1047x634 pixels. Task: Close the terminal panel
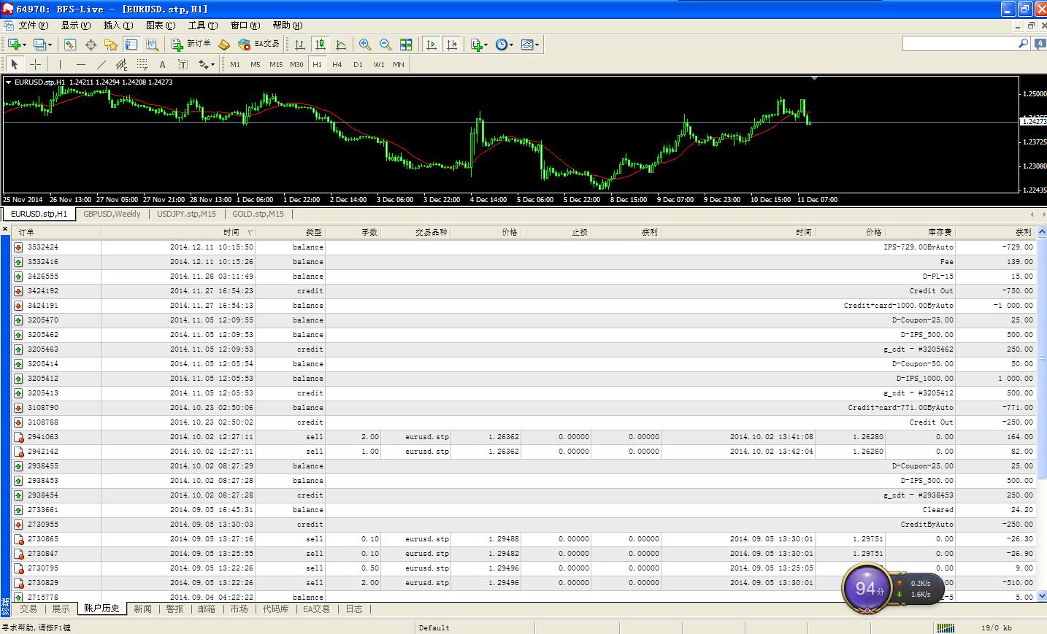click(x=5, y=230)
